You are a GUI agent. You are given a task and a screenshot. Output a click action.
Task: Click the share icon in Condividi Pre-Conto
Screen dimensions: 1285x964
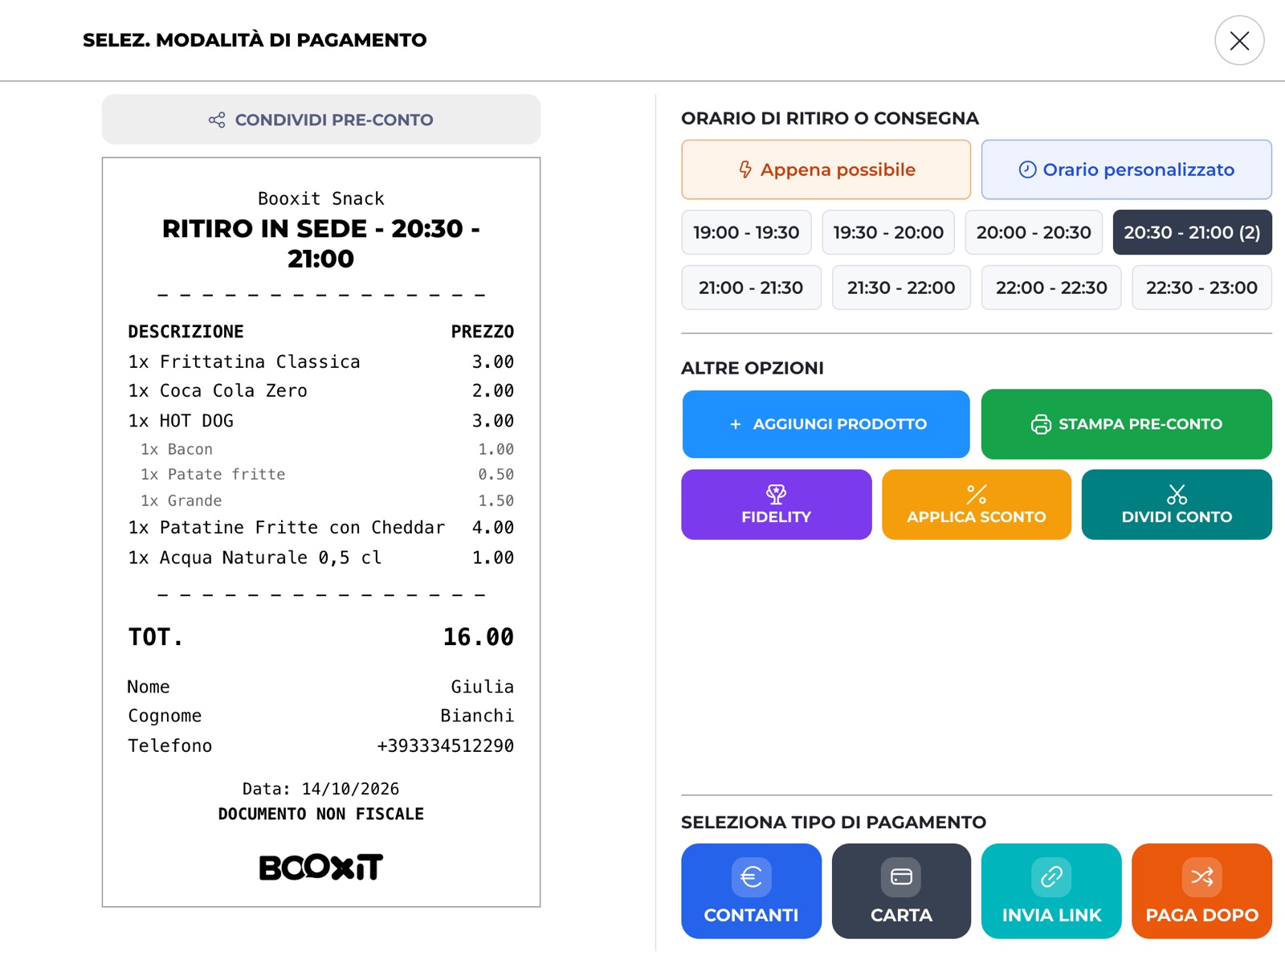pos(217,120)
